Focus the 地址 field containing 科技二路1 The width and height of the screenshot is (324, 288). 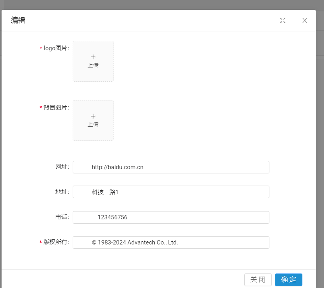[171, 192]
